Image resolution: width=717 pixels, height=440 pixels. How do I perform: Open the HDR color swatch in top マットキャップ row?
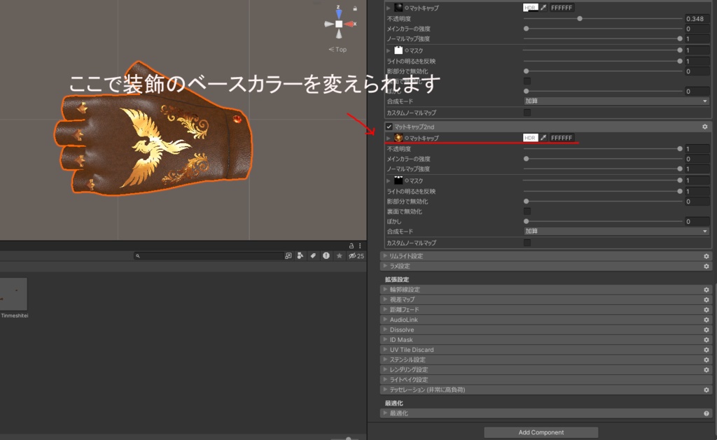(x=531, y=8)
